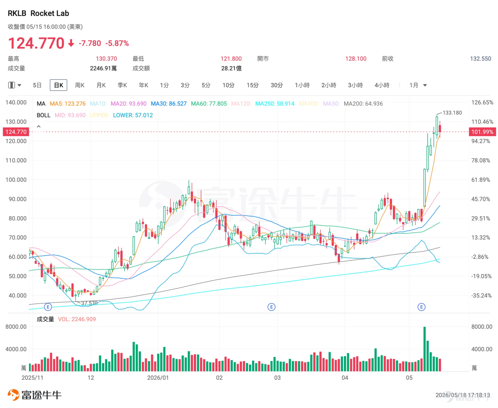The image size is (498, 408).
Task: Click the MA indicator label
Action: click(x=41, y=104)
